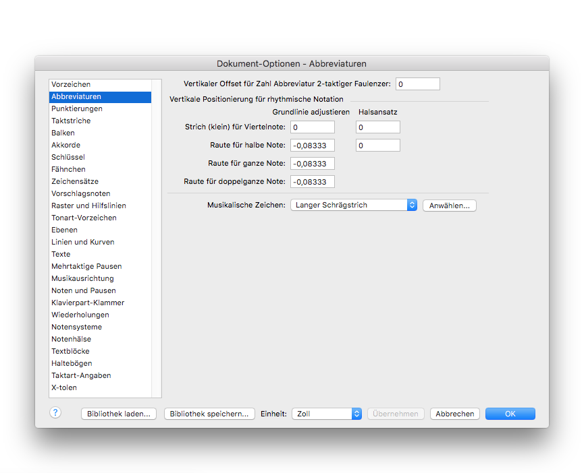Choose Taktstriche from the options list
This screenshot has height=473, width=584.
pos(71,121)
